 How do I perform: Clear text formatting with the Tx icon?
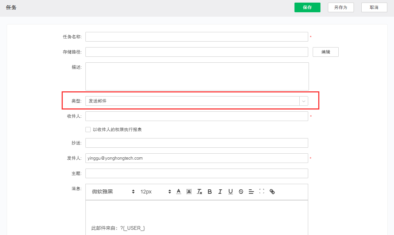click(199, 191)
